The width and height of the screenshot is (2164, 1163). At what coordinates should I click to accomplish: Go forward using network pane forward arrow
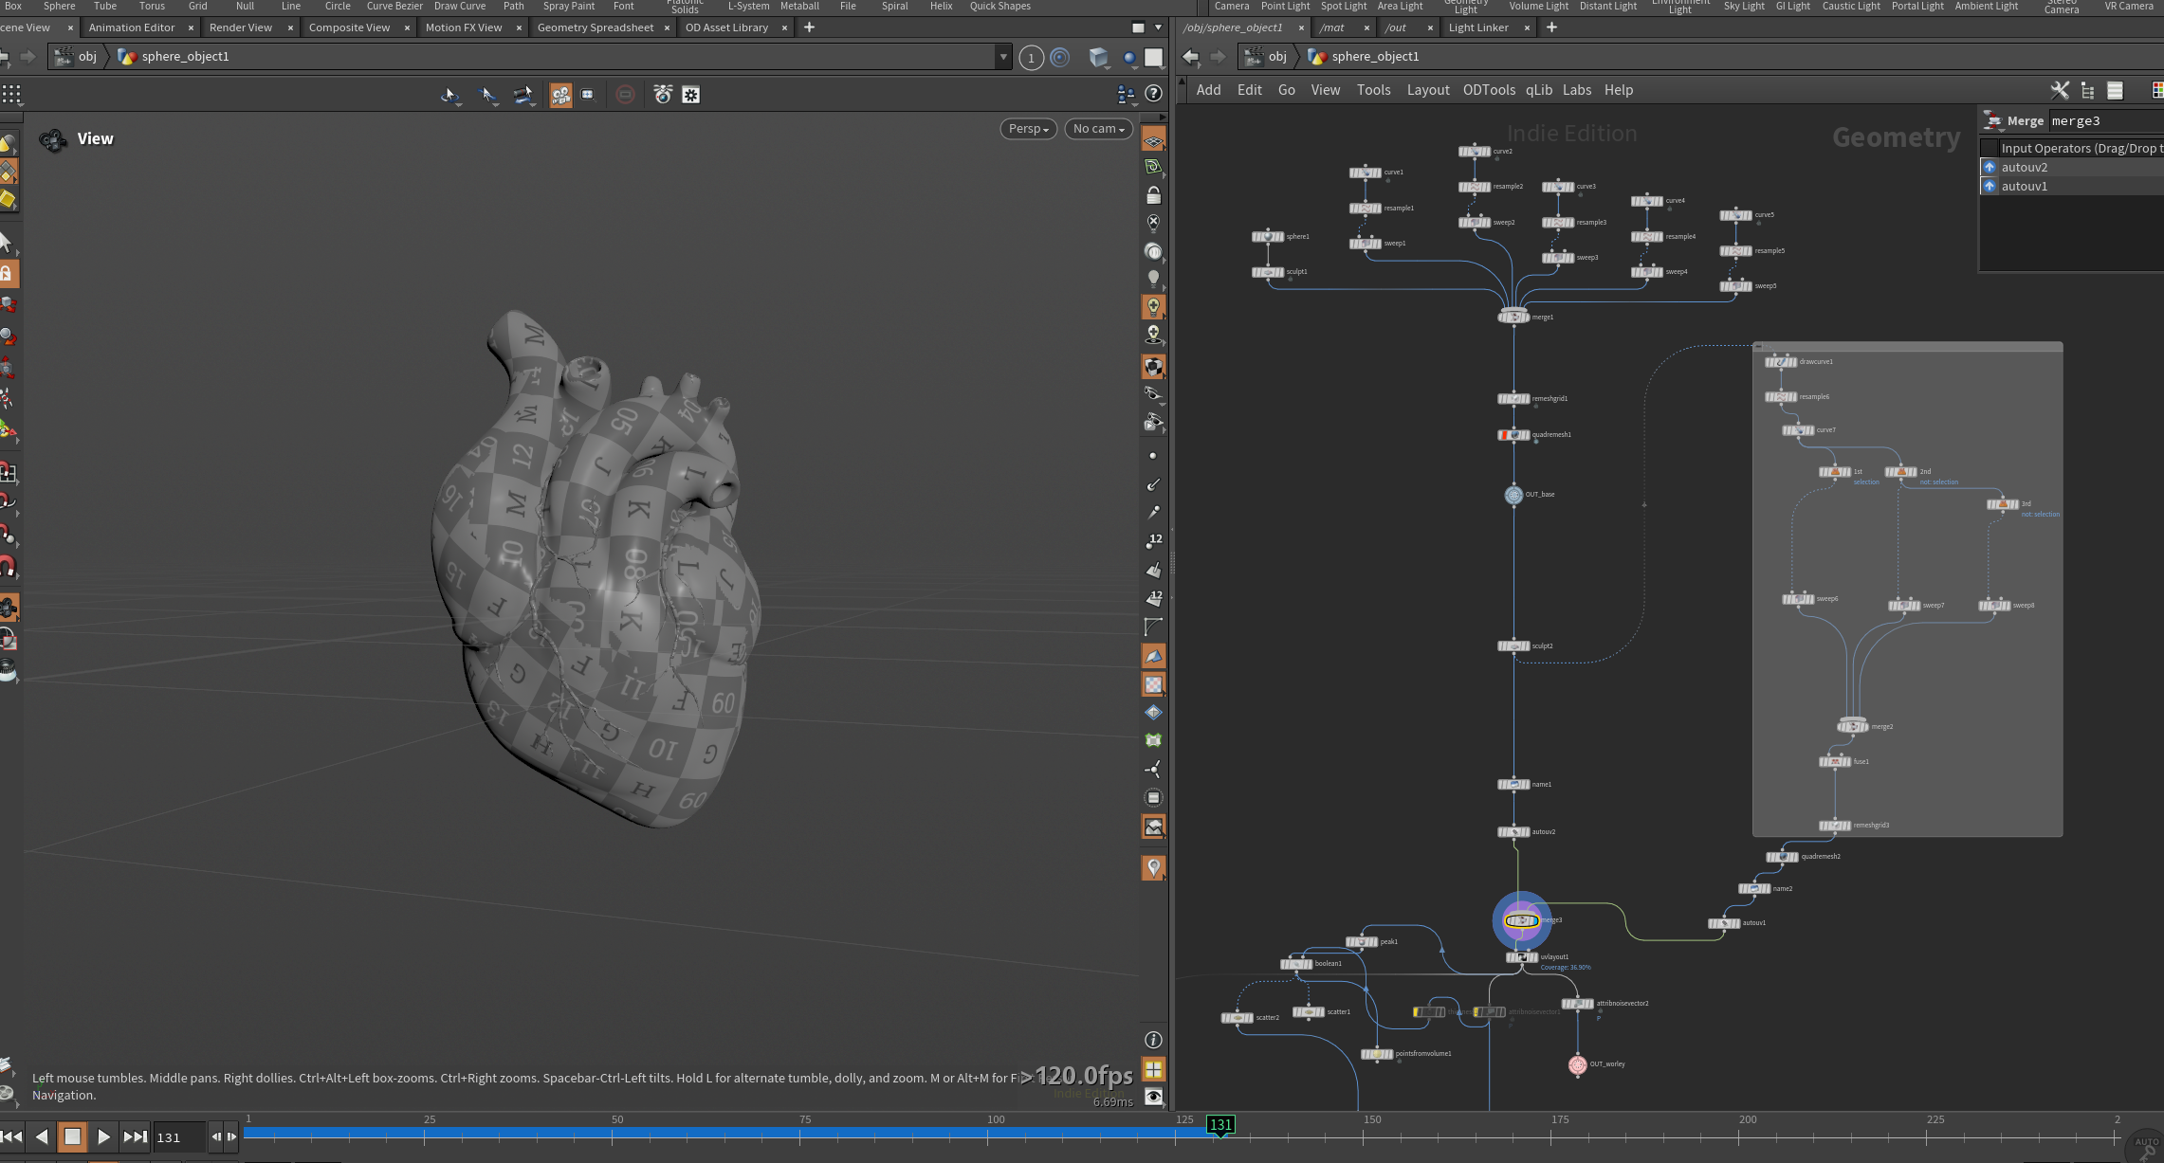point(1219,57)
